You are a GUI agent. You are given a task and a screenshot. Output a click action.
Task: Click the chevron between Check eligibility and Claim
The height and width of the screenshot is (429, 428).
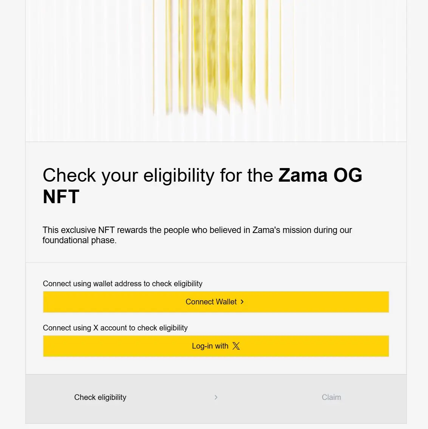tap(216, 397)
